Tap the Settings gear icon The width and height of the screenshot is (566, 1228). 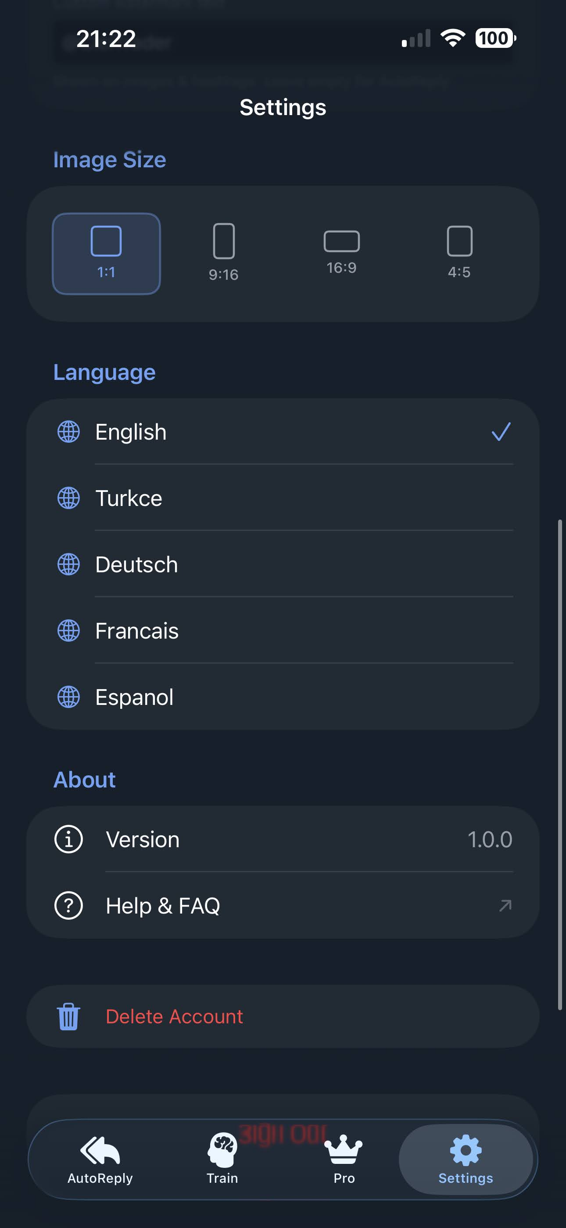[x=465, y=1150]
